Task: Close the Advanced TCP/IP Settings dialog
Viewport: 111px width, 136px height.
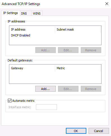Action: 107,4
